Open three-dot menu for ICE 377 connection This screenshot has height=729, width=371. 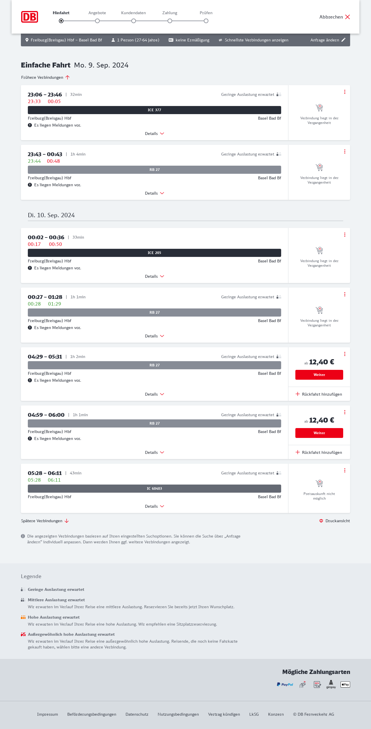pyautogui.click(x=345, y=92)
